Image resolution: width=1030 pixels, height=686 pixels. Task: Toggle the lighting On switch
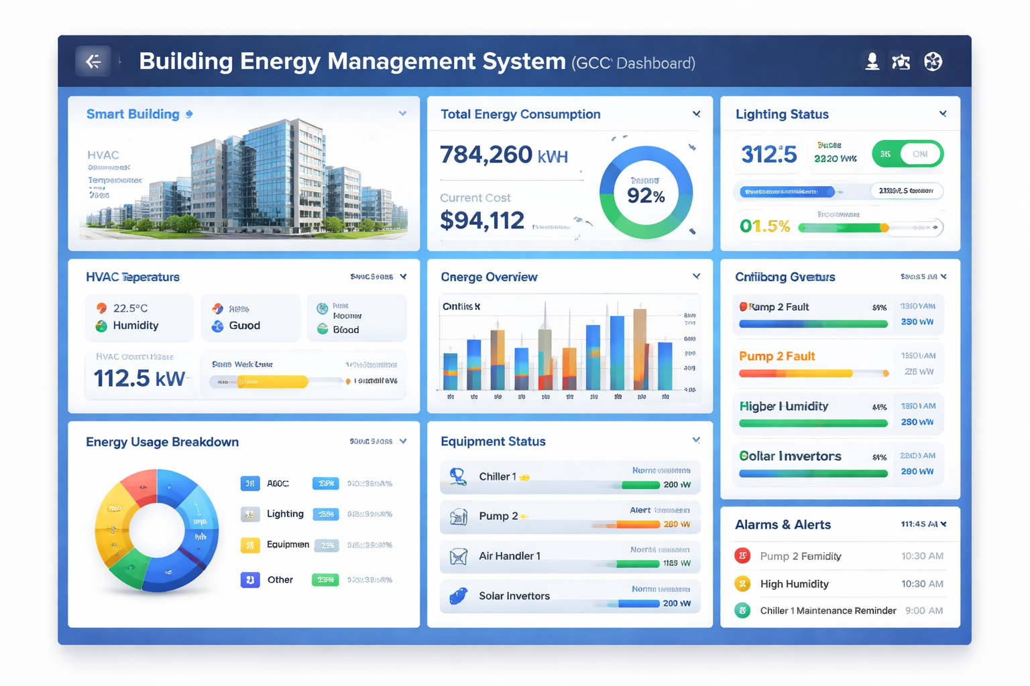pyautogui.click(x=908, y=153)
